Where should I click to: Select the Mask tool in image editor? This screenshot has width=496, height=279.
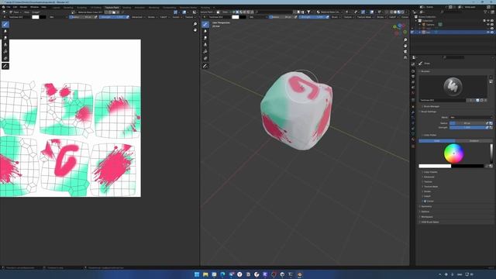(5, 59)
